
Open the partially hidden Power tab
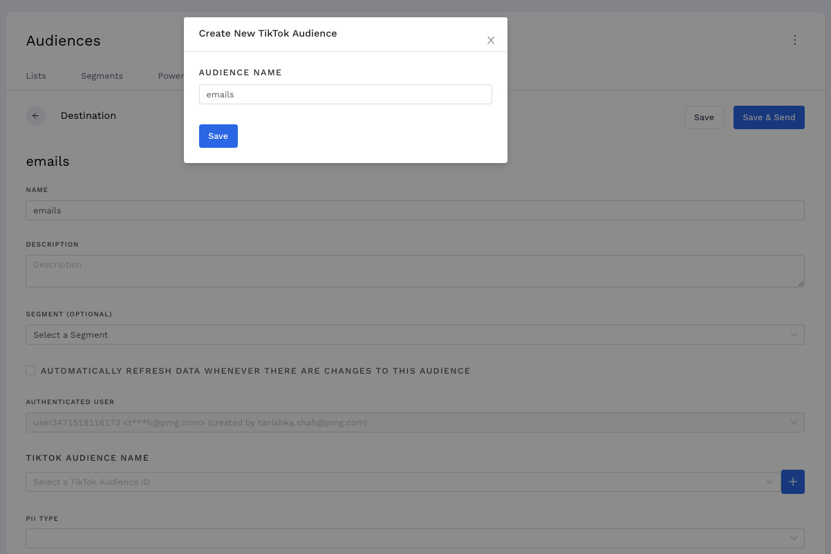pos(171,76)
